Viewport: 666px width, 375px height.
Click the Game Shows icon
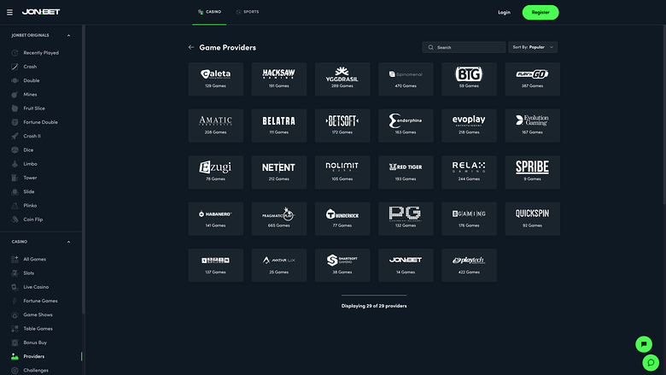click(x=15, y=314)
